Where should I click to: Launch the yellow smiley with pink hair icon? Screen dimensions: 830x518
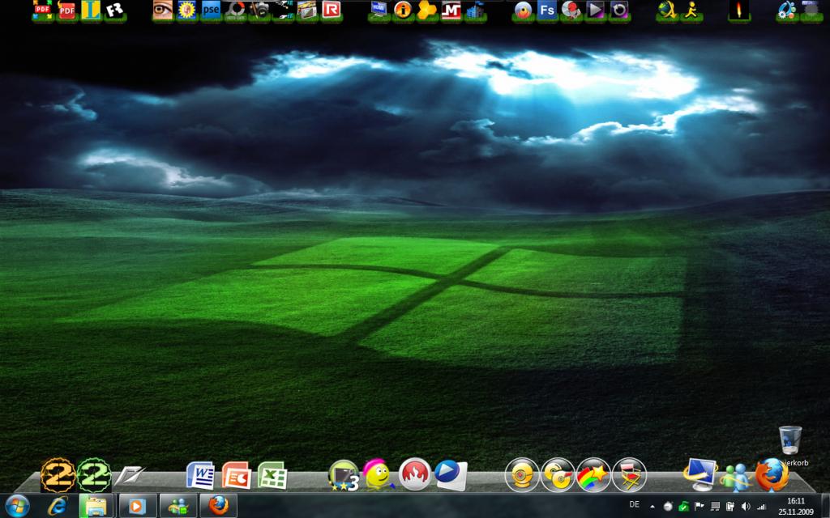click(x=378, y=474)
